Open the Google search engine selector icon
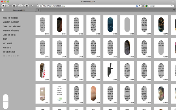The image size is (176, 110). click(146, 6)
